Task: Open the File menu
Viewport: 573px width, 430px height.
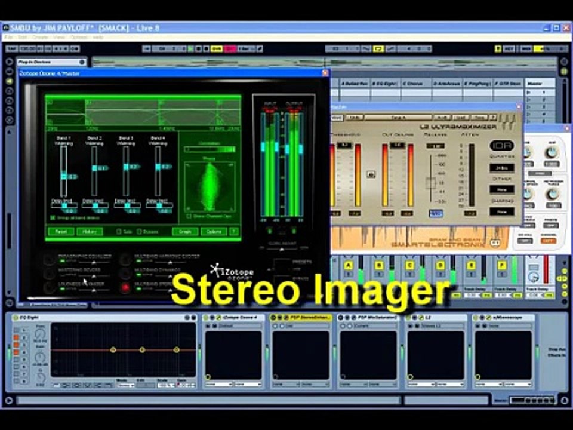Action: pos(9,37)
